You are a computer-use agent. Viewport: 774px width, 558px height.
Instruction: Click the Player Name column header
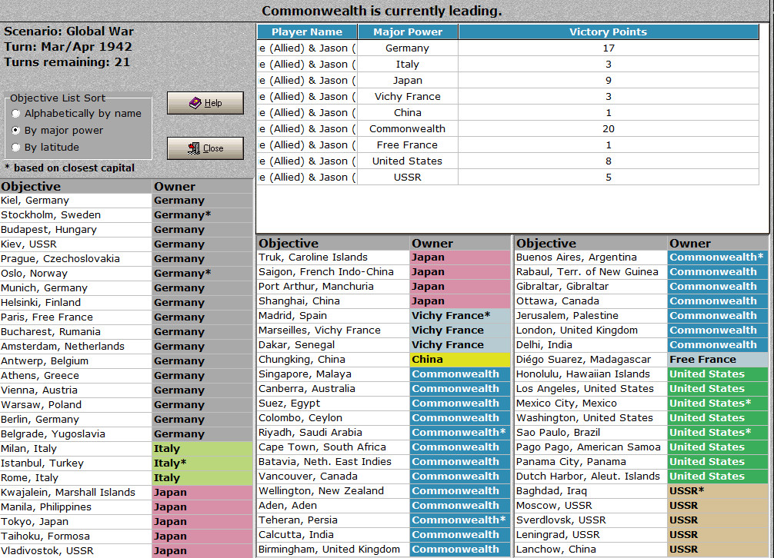point(306,32)
